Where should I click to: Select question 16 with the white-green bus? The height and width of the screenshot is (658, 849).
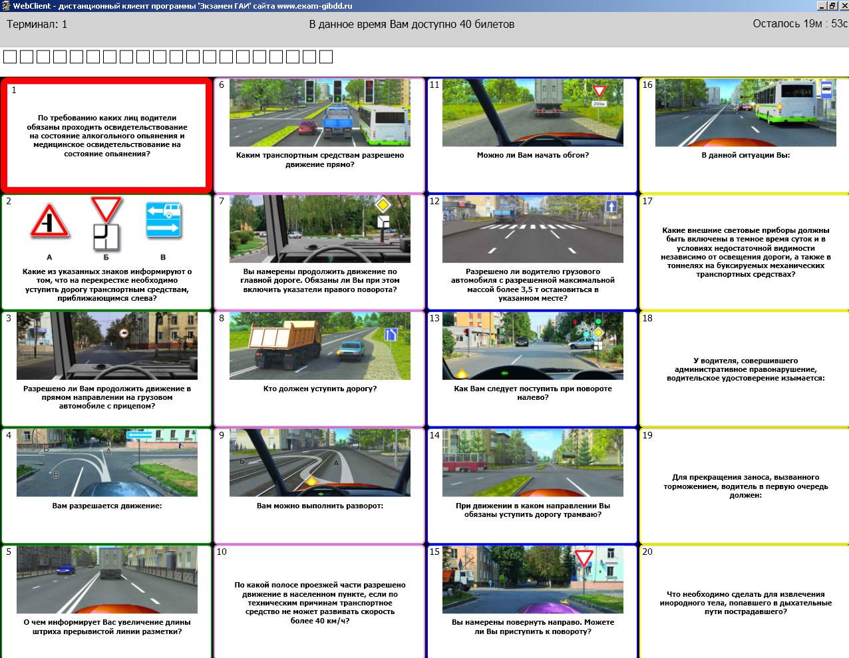[x=745, y=112]
